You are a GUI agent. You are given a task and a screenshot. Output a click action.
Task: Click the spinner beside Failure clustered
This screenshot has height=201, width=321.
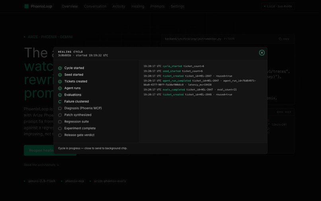click(60, 102)
